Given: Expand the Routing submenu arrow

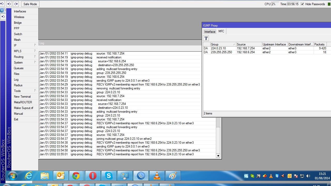Looking at the screenshot, I should tap(35, 57).
